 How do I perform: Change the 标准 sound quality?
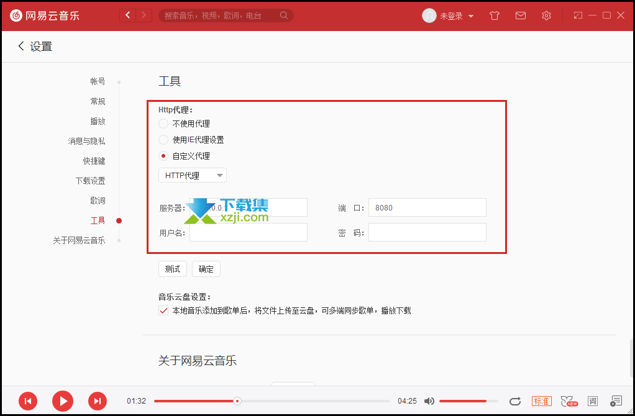[x=541, y=401]
